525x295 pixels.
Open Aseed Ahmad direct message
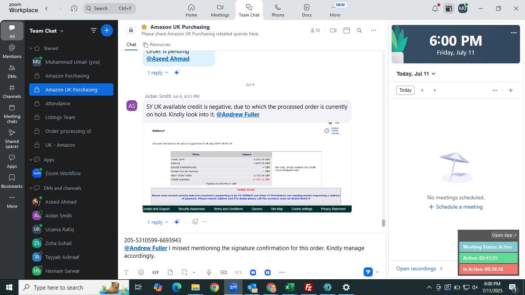[71, 202]
